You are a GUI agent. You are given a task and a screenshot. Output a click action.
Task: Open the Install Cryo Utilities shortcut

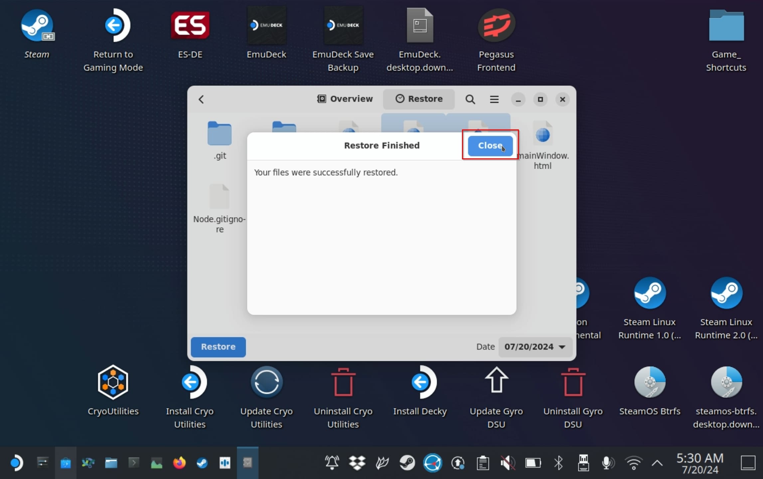pos(190,397)
